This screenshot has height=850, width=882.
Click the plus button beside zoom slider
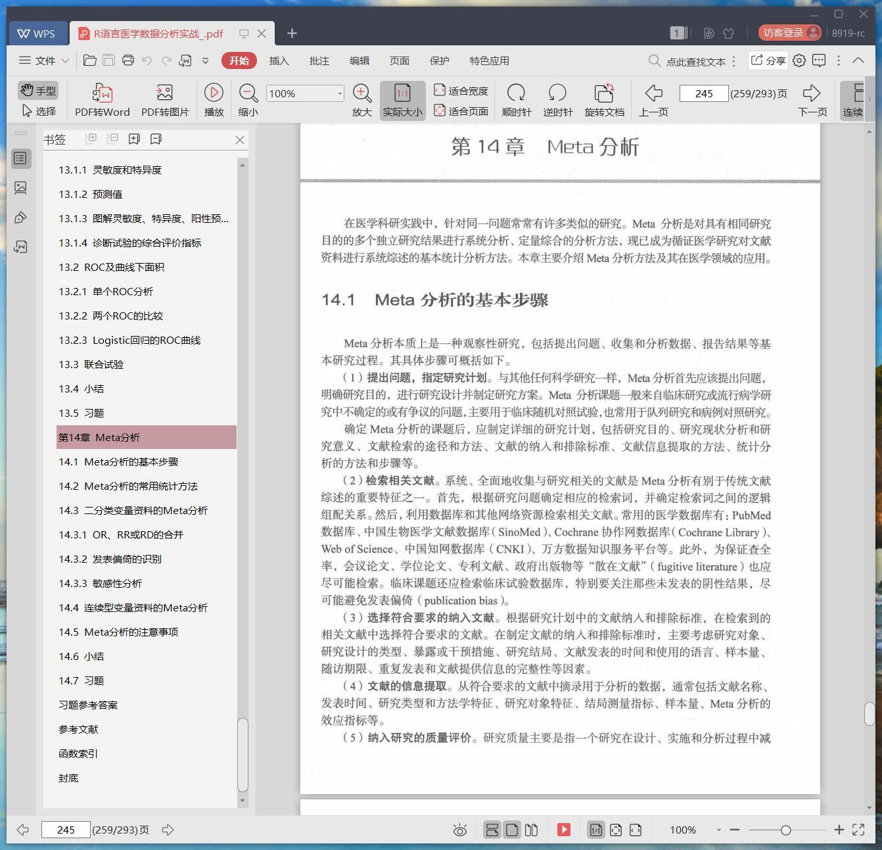[x=839, y=830]
